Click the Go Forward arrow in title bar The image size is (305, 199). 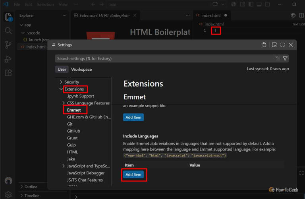102,4
